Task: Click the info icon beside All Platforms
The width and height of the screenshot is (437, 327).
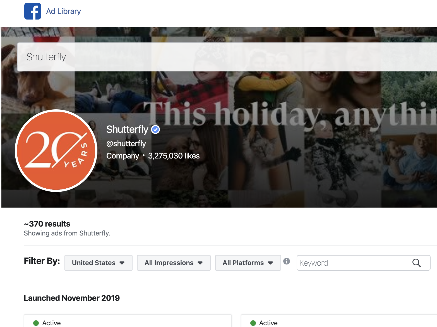Action: pyautogui.click(x=287, y=261)
